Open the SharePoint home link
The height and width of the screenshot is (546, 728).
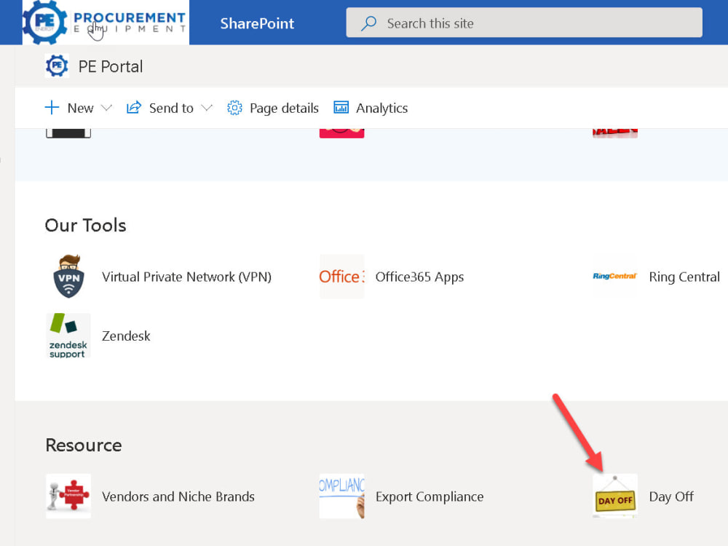[x=257, y=23]
